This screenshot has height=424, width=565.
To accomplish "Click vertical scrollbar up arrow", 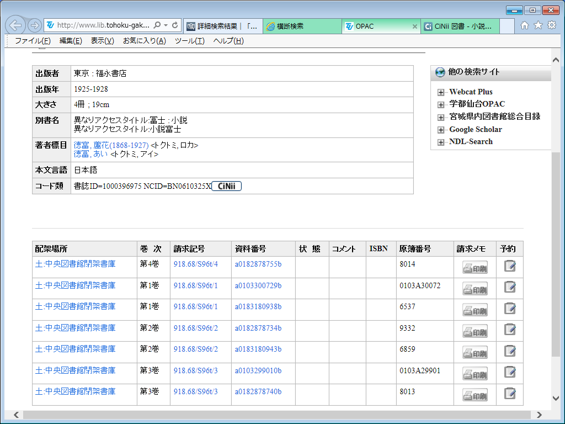I will tap(556, 60).
